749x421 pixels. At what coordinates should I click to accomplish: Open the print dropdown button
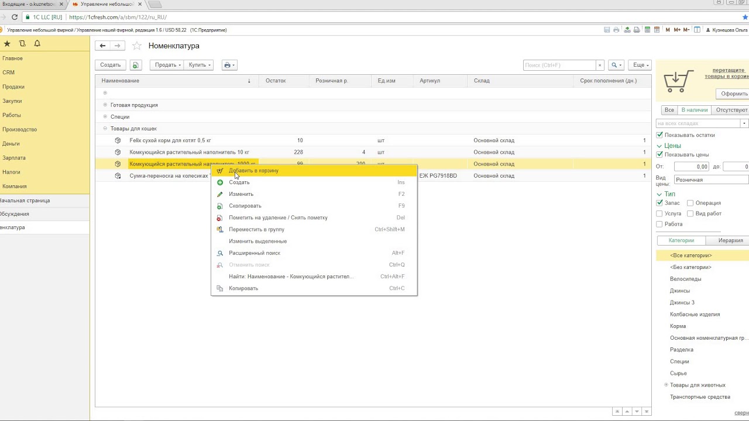pyautogui.click(x=229, y=65)
